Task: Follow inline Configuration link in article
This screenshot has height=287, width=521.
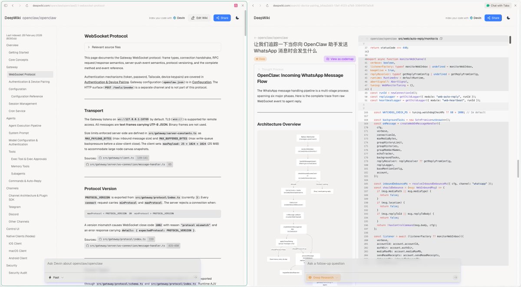Action: click(x=202, y=82)
